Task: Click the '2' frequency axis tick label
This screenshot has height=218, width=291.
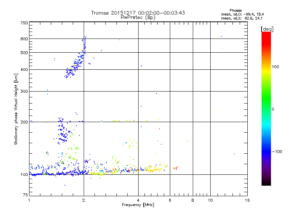Action: click(84, 200)
